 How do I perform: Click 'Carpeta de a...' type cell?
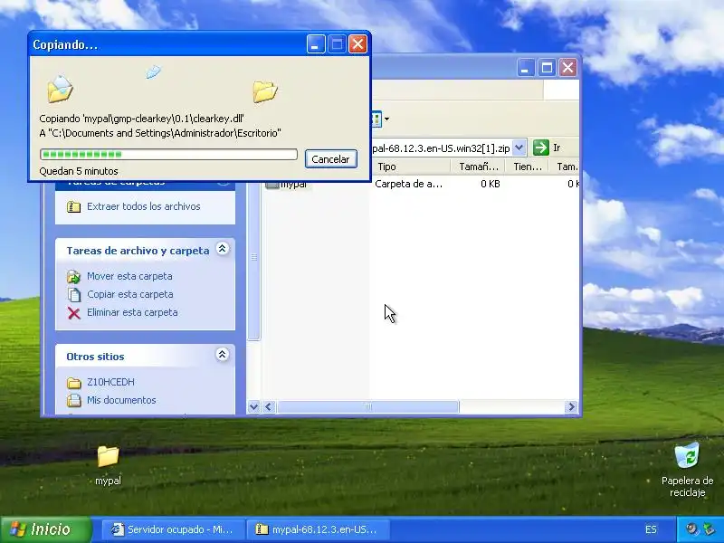tap(409, 184)
